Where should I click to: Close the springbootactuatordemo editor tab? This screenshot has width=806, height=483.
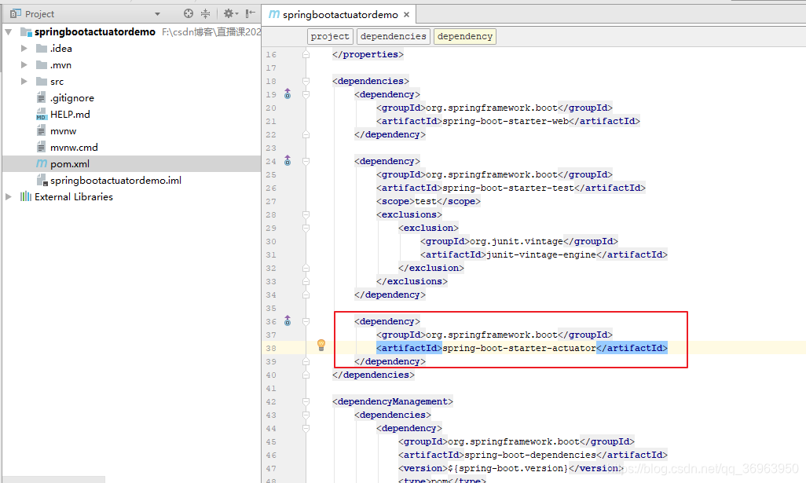[x=407, y=14]
